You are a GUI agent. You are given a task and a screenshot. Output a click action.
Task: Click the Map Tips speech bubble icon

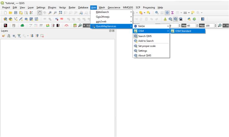(x=193, y=13)
